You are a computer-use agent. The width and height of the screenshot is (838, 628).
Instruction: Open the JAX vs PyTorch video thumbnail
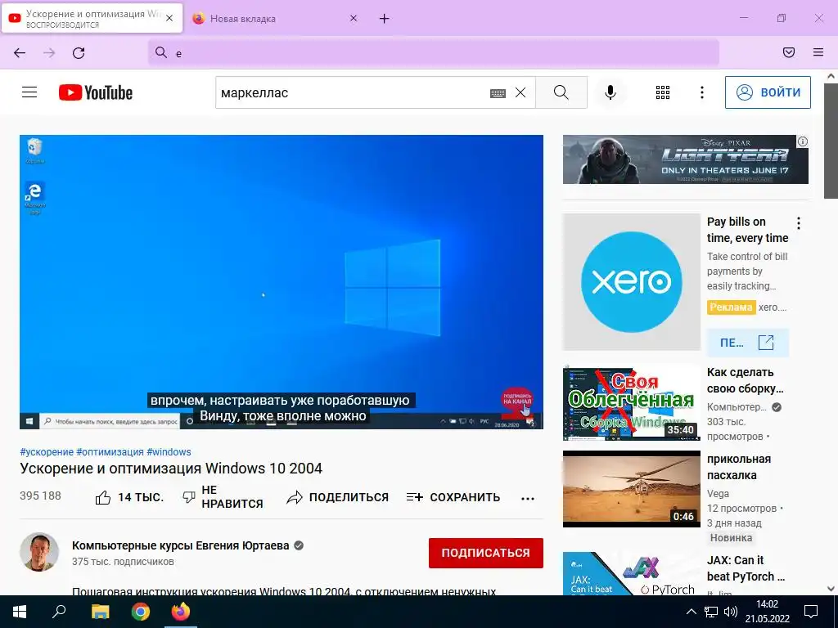(x=631, y=573)
